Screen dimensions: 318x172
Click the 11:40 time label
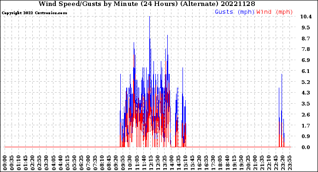click(144, 162)
